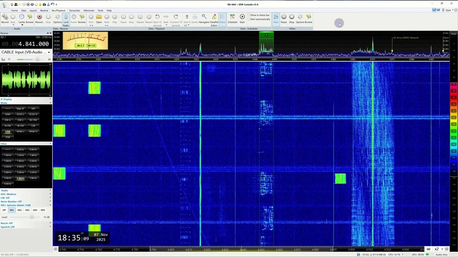Open a data file with the Open folder icon

[99, 19]
